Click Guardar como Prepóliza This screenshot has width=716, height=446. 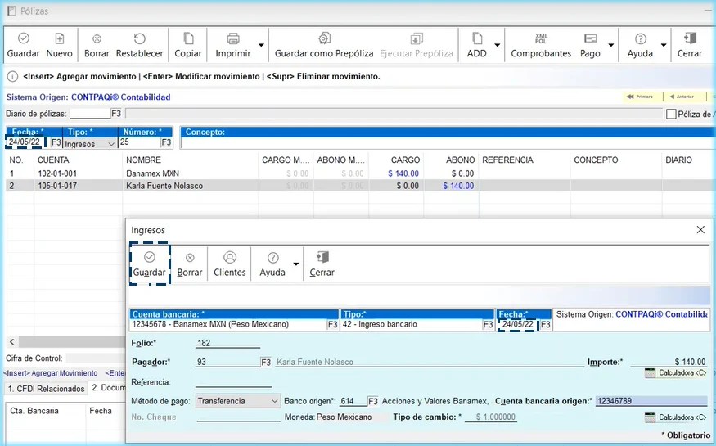pyautogui.click(x=324, y=45)
